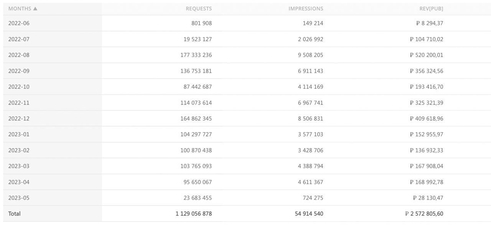
Task: Click the Total row label
Action: click(15, 214)
